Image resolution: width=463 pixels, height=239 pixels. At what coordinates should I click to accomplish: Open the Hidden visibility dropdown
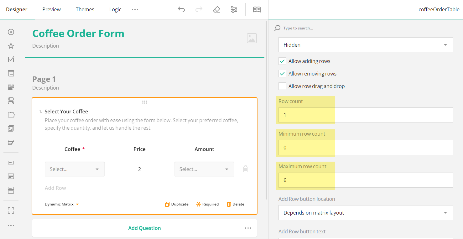(x=365, y=44)
